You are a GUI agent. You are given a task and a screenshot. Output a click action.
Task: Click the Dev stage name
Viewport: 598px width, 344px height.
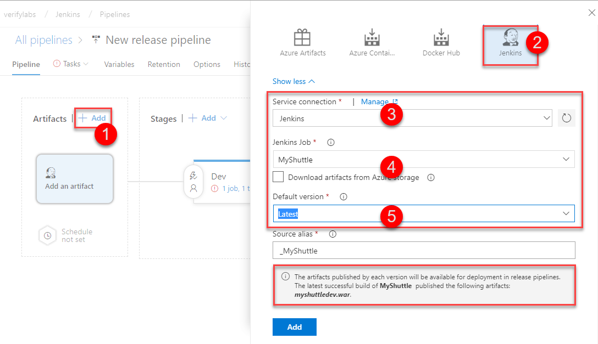[x=219, y=176]
